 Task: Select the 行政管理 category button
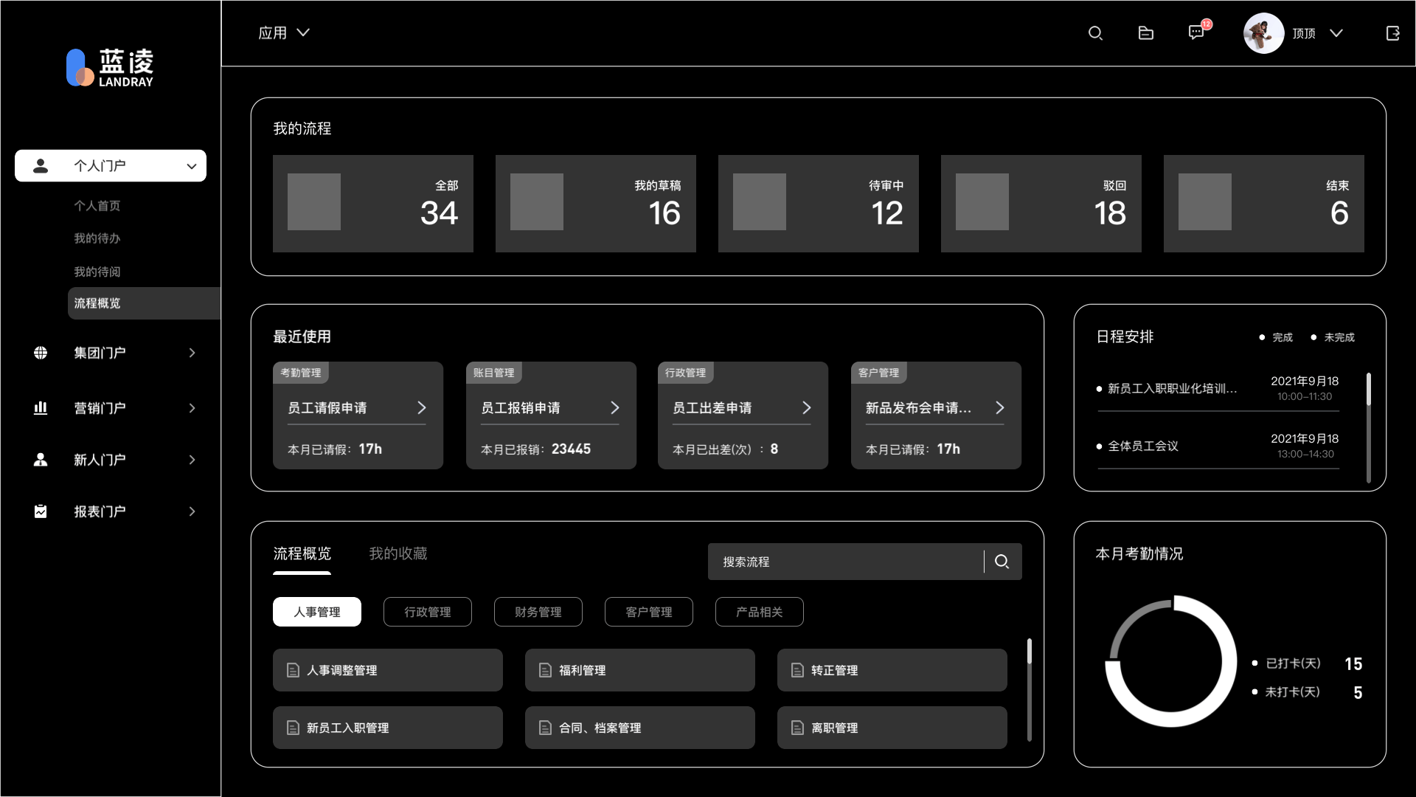click(x=428, y=612)
